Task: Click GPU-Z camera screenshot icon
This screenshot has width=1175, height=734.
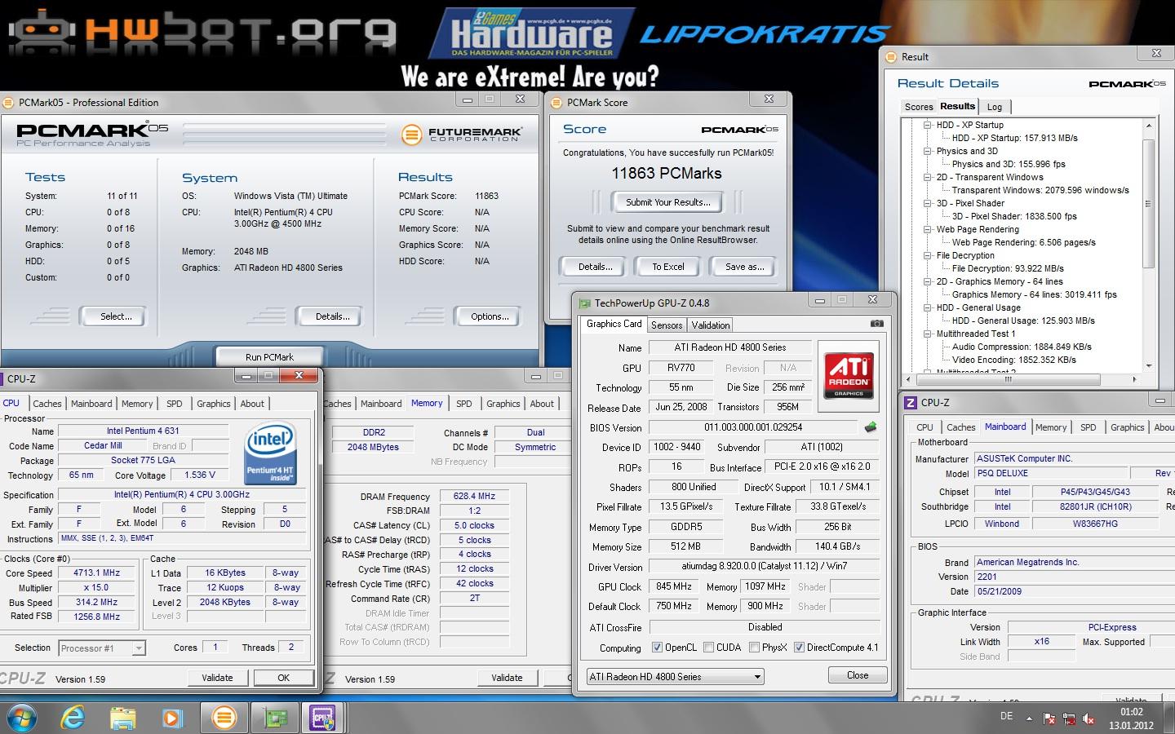Action: pyautogui.click(x=876, y=323)
